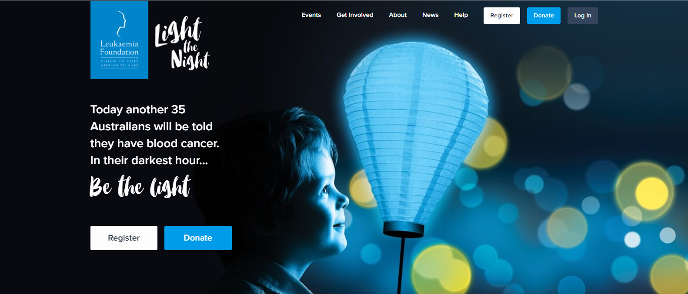This screenshot has width=688, height=294.
Task: Open the Events menu item
Action: [311, 15]
